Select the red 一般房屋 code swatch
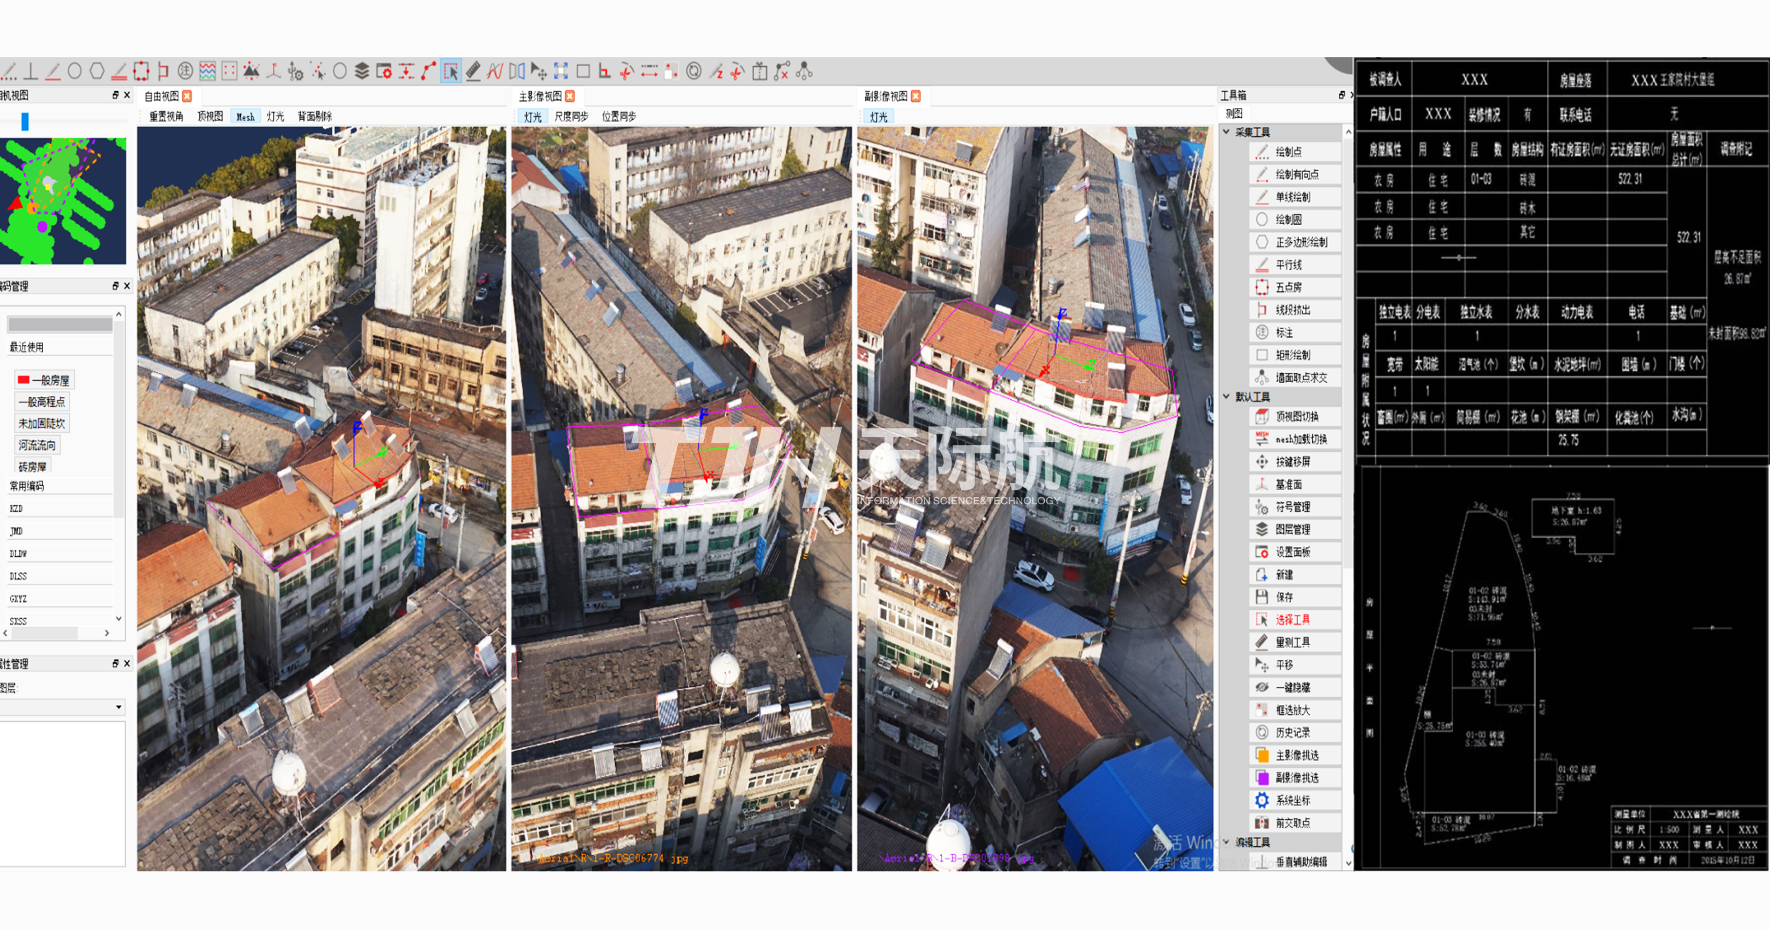1770x930 pixels. [23, 380]
